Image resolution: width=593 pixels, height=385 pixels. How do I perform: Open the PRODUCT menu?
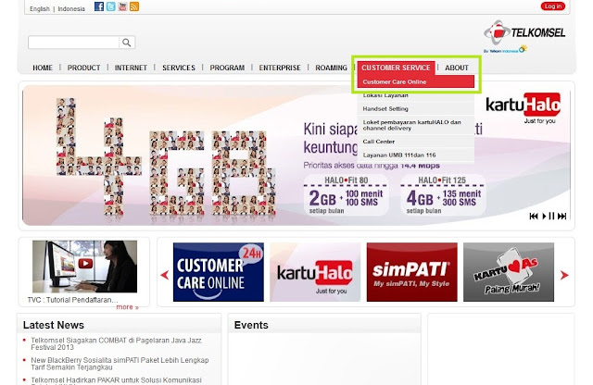point(83,68)
